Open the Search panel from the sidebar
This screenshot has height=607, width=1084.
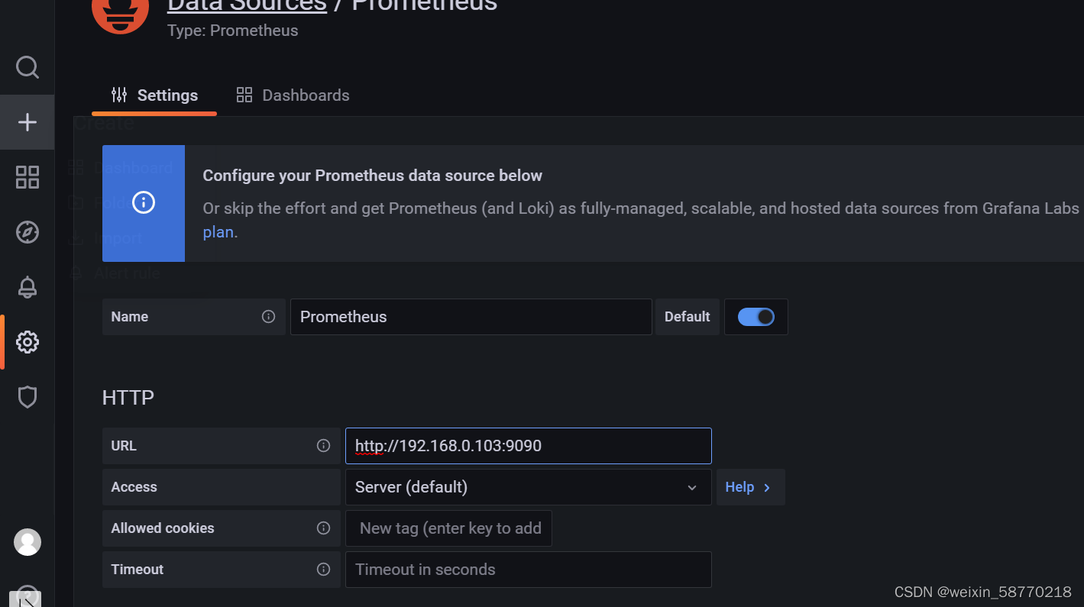[27, 66]
